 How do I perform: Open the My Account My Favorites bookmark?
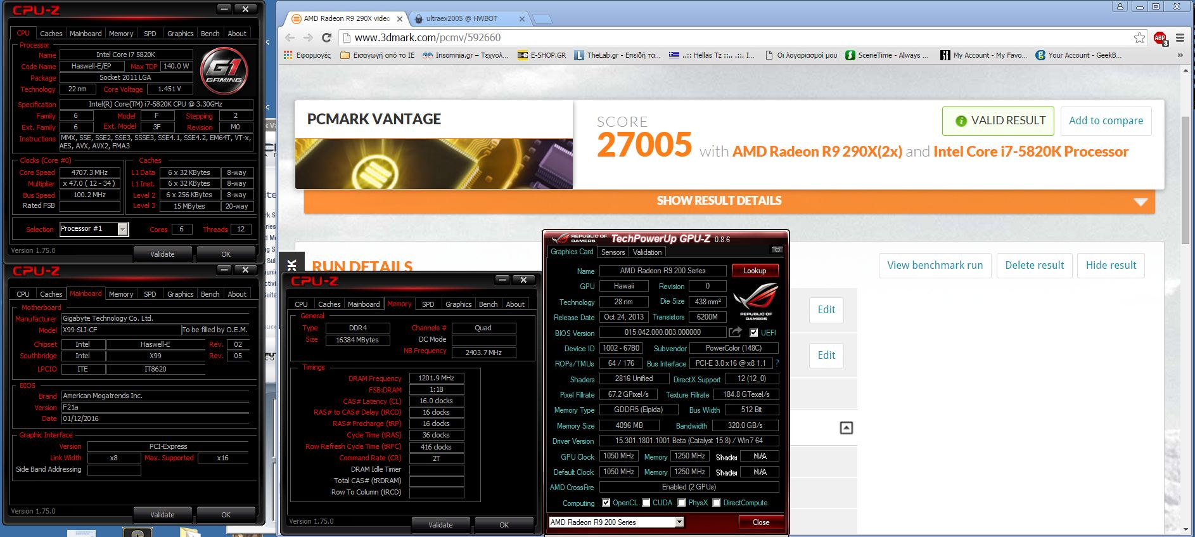point(984,55)
